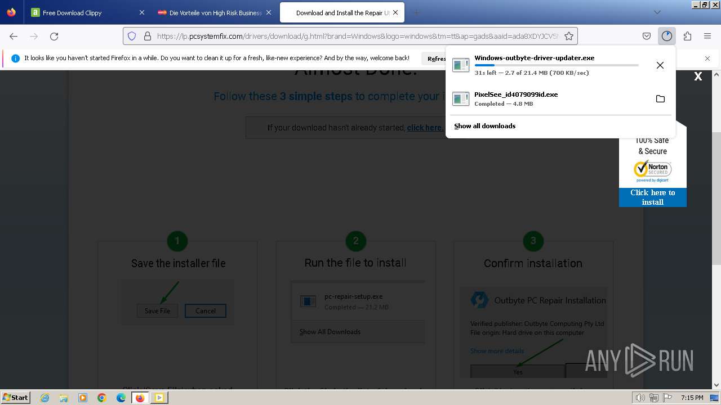Bookmark this page with the star
Viewport: 721px width, 405px height.
point(569,36)
